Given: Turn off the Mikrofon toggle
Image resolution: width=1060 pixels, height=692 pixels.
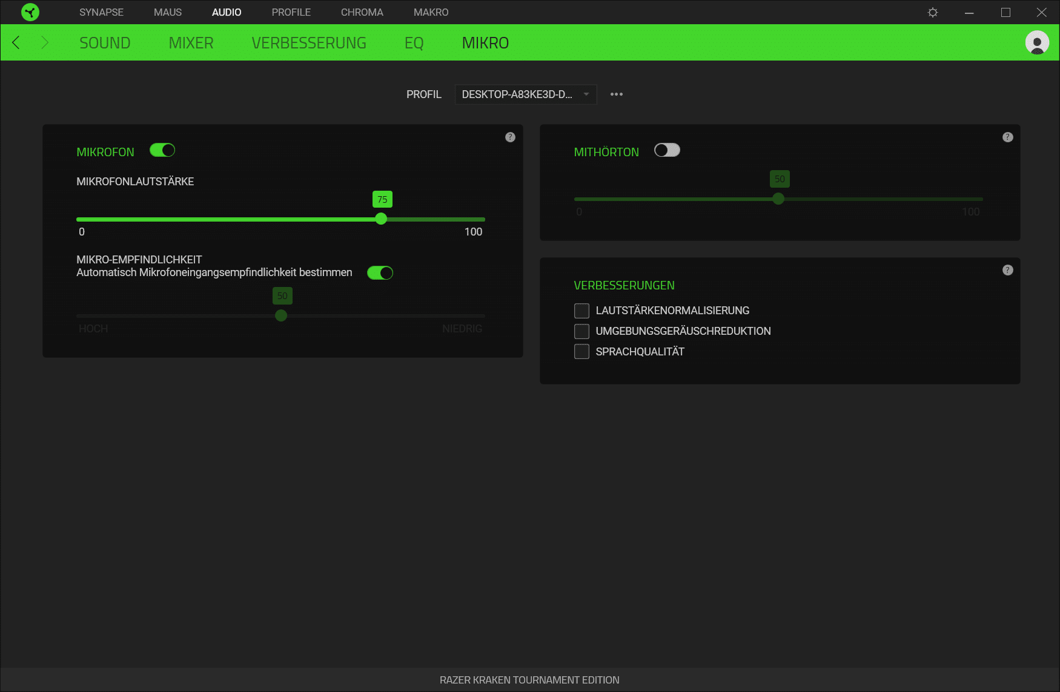Looking at the screenshot, I should coord(162,151).
